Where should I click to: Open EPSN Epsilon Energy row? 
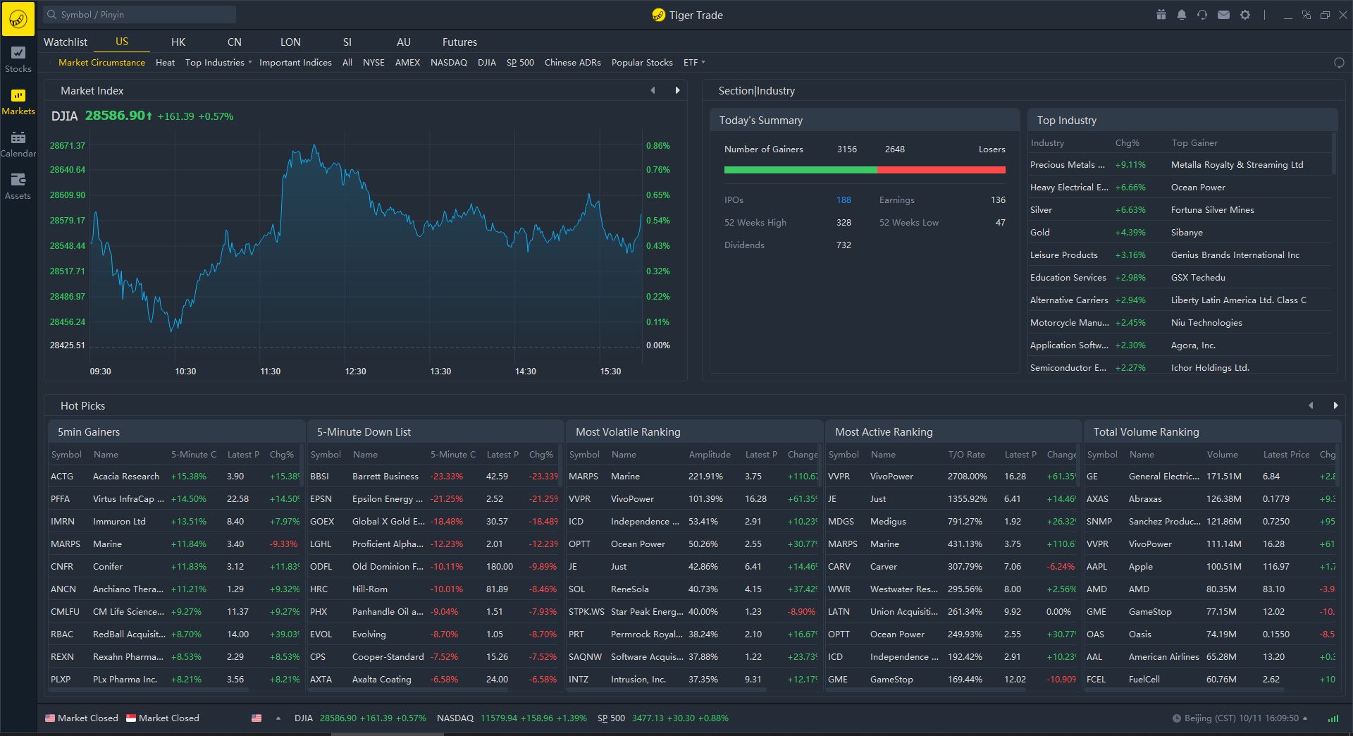pos(434,499)
